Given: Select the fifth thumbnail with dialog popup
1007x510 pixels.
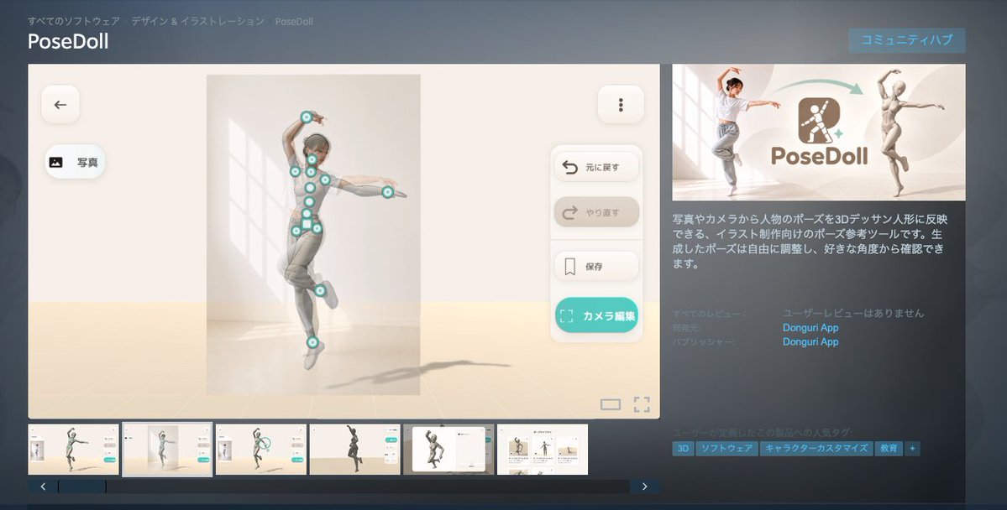Looking at the screenshot, I should pyautogui.click(x=448, y=449).
